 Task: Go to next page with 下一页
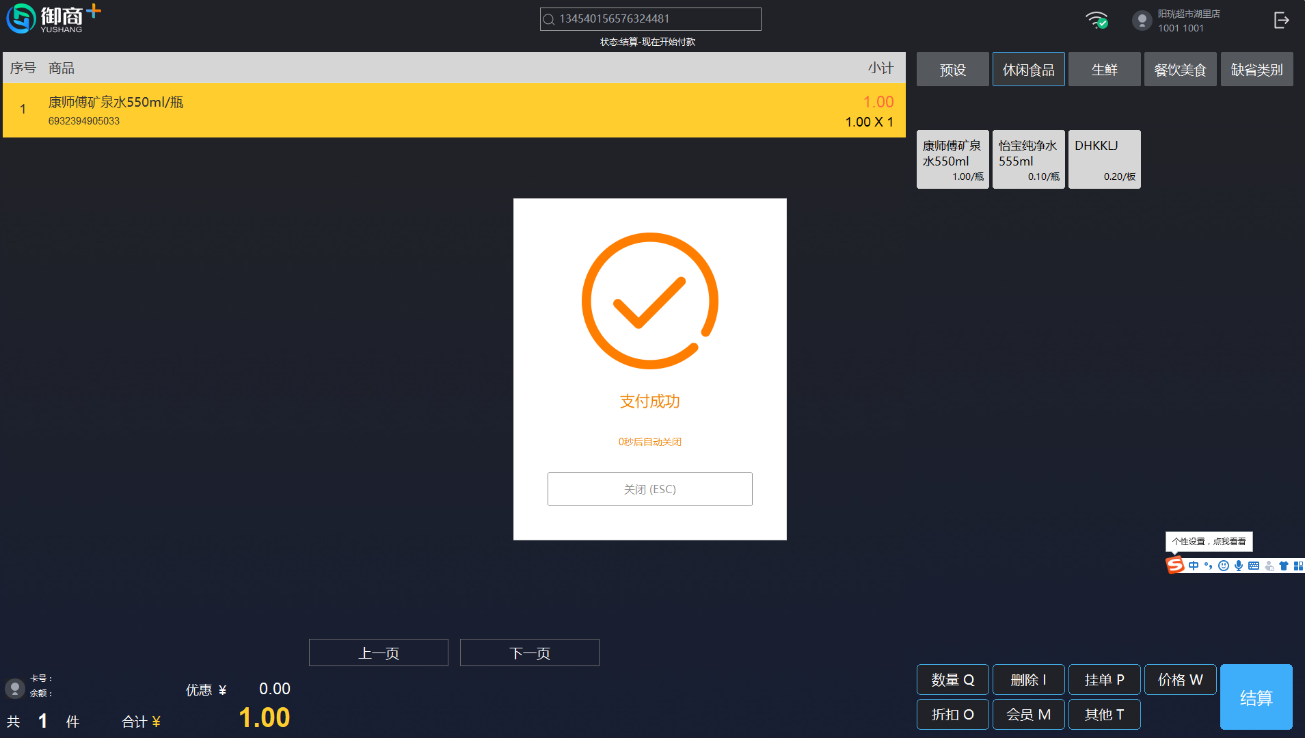click(x=529, y=653)
